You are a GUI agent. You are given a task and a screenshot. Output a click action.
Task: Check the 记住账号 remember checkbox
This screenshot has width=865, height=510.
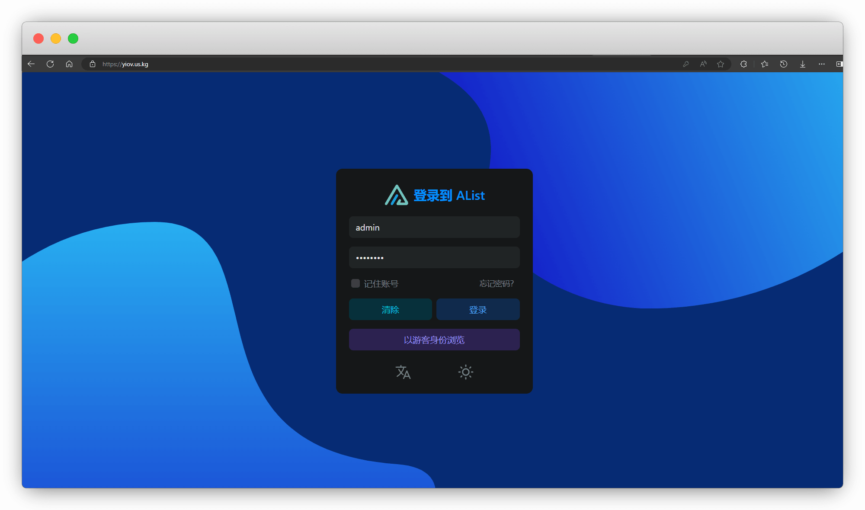[356, 283]
